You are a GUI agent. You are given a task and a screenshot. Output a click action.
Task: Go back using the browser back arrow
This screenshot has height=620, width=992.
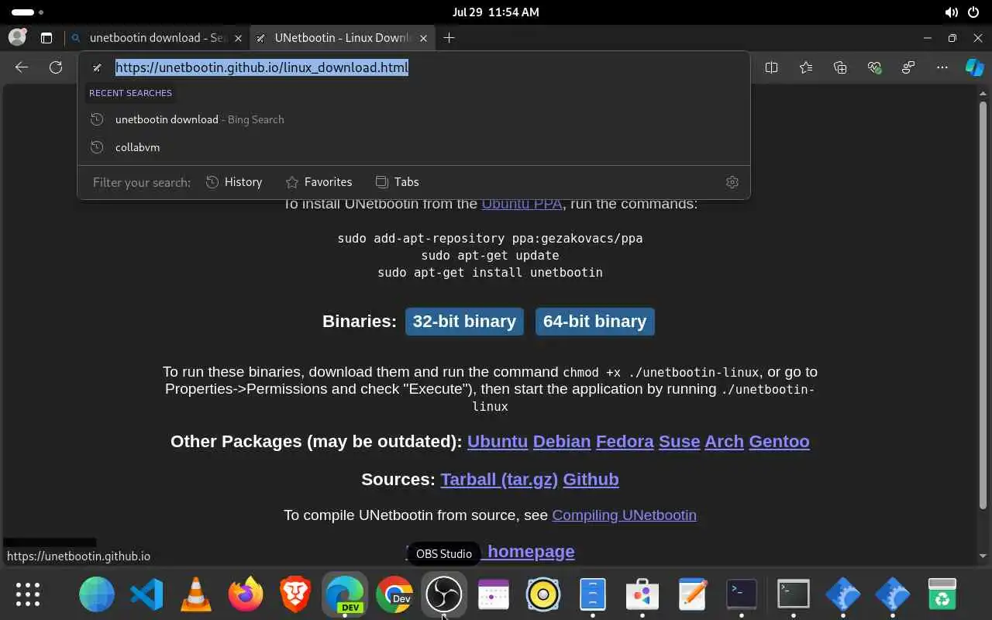[22, 67]
